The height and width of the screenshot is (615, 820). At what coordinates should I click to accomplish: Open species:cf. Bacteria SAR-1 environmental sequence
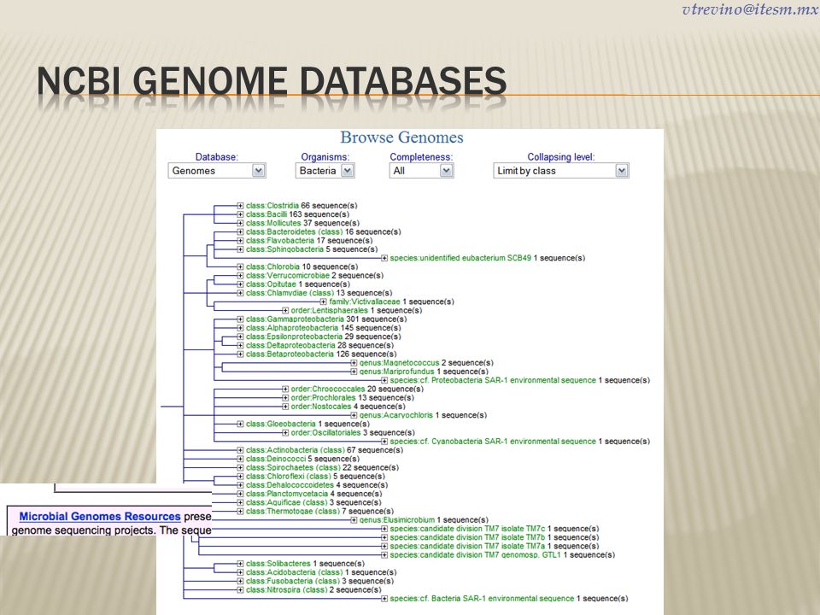482,598
